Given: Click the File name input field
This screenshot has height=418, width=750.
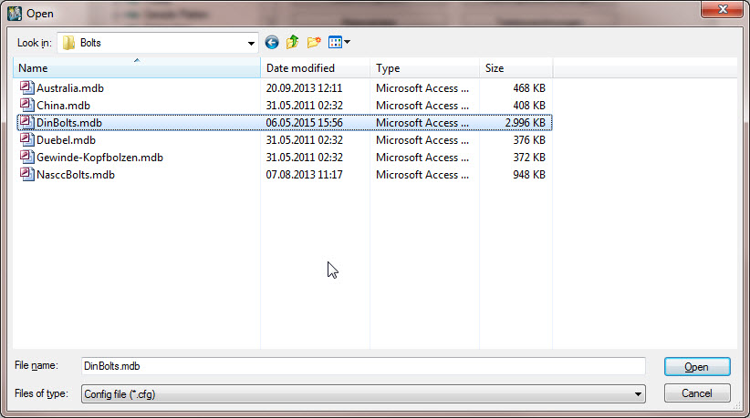Looking at the screenshot, I should pyautogui.click(x=363, y=366).
